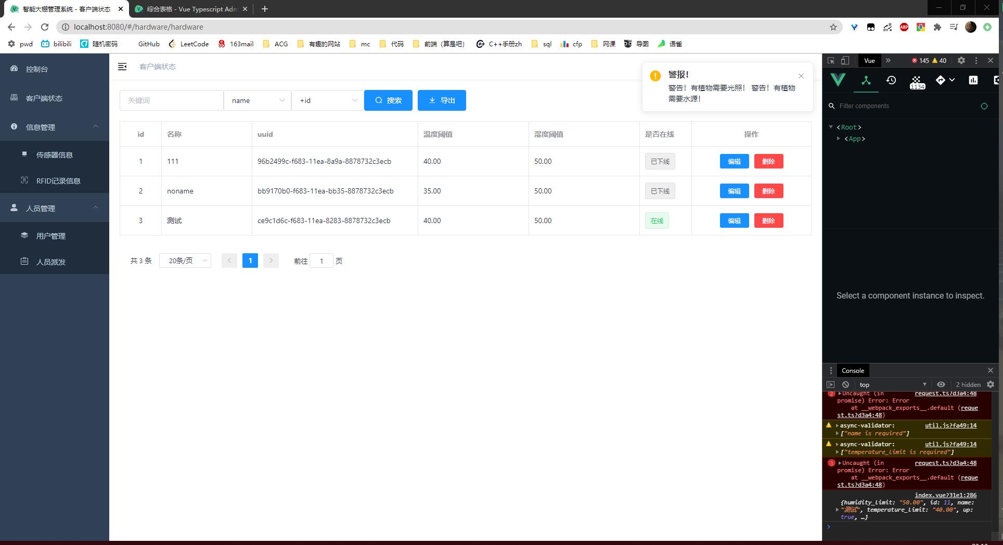Open the console context selector 'top'
The image size is (1003, 545).
(x=893, y=385)
